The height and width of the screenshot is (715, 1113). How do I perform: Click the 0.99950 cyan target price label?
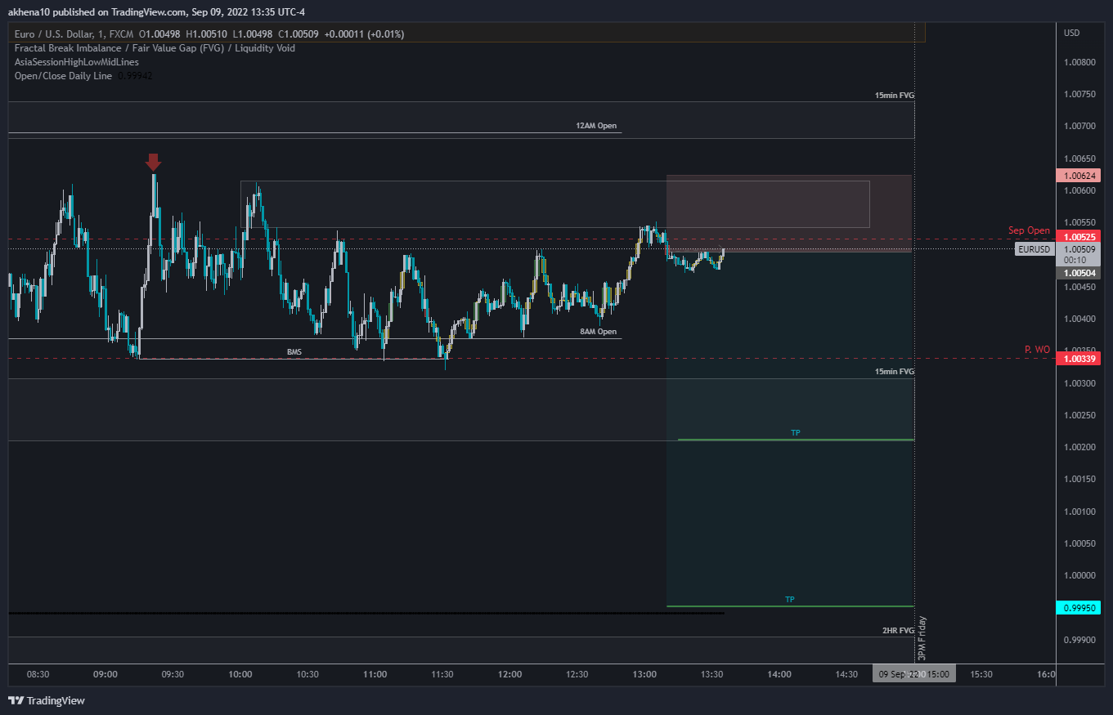click(1078, 608)
